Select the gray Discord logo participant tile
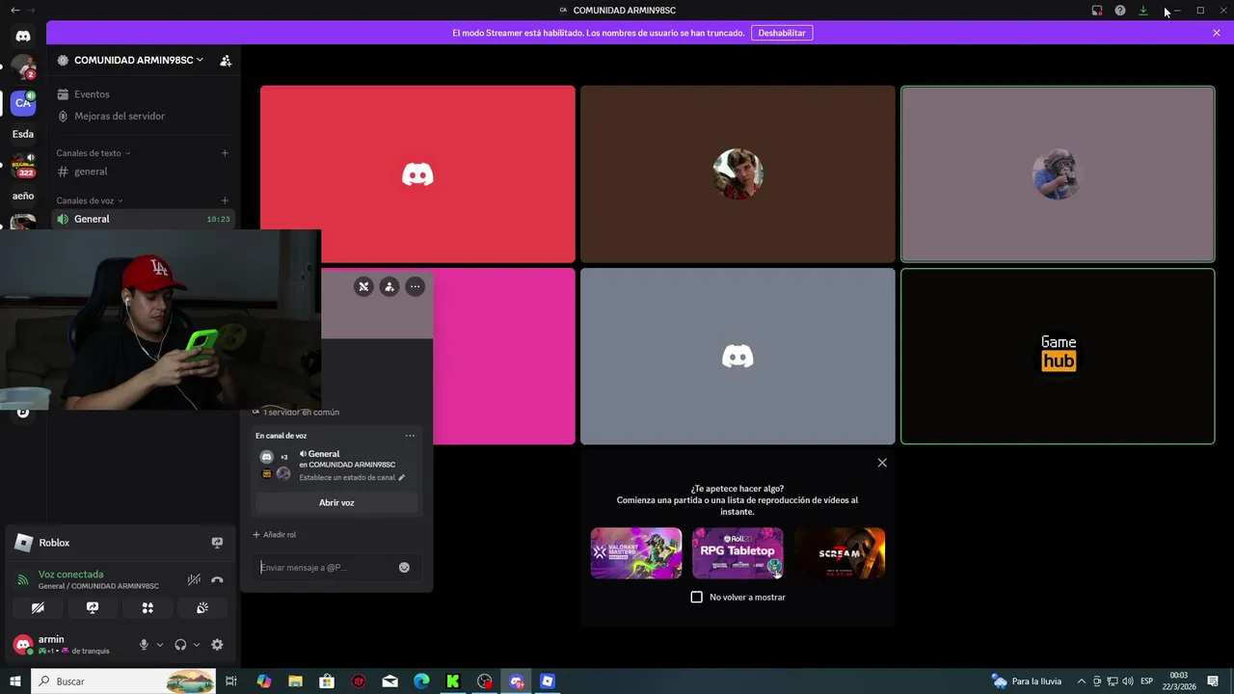Image resolution: width=1234 pixels, height=694 pixels. [x=738, y=357]
